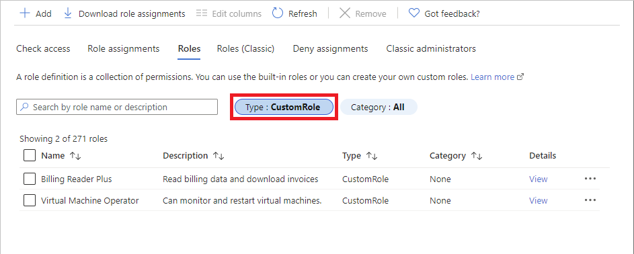Click None category cell for Virtual Machine Operator

440,200
